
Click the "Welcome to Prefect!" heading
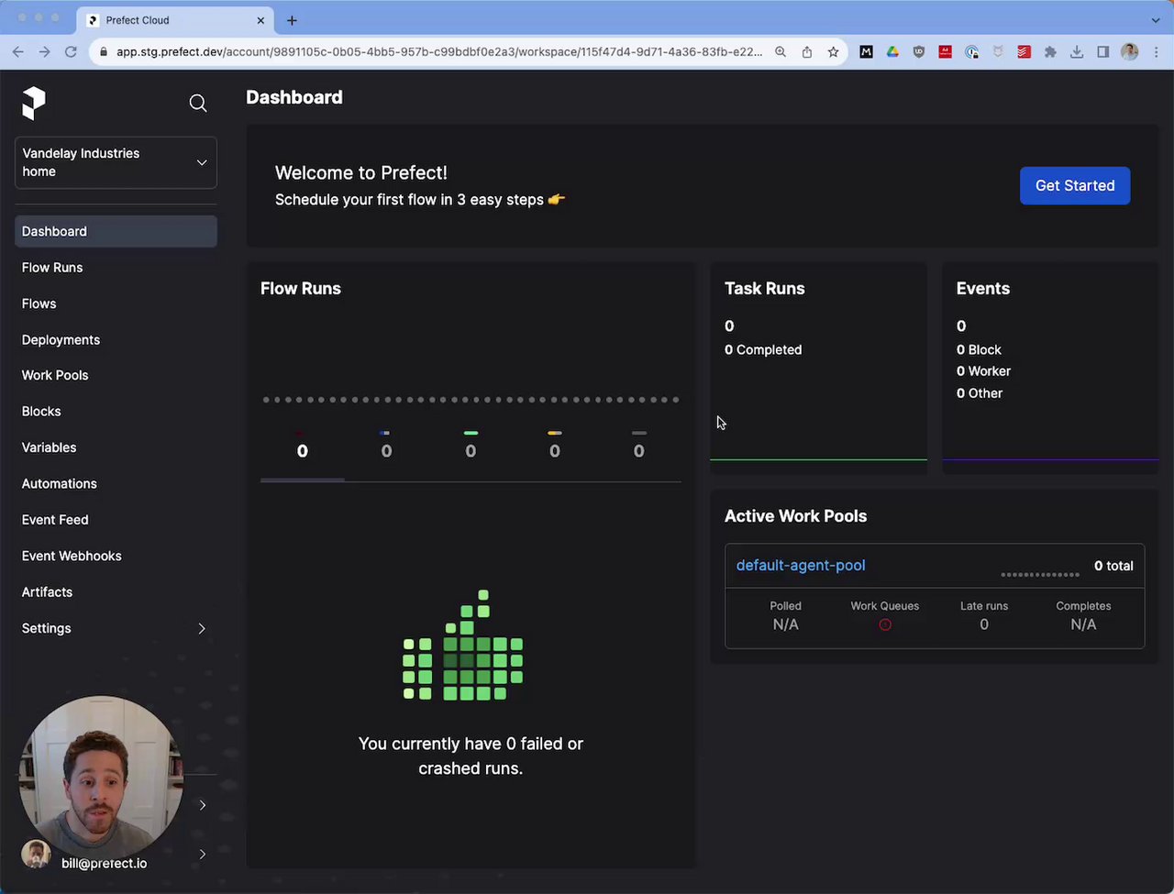(361, 172)
